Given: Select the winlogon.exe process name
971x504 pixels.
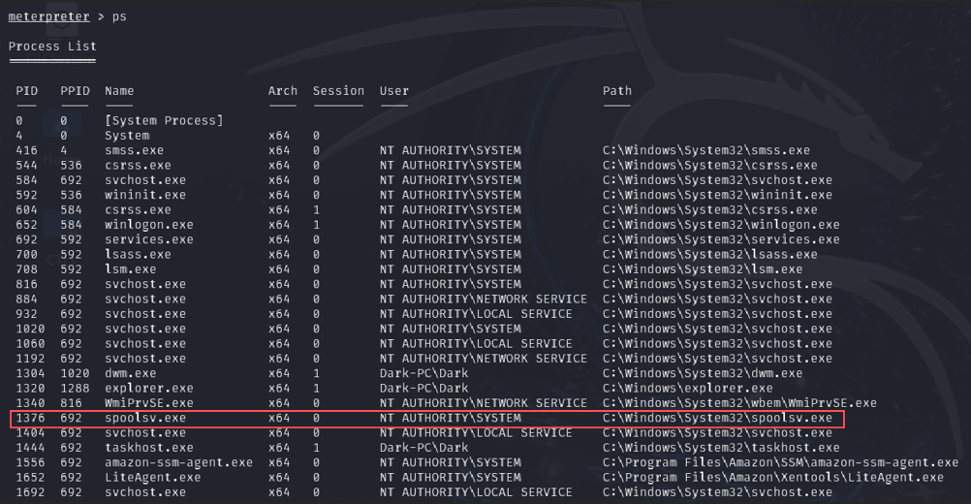Looking at the screenshot, I should click(x=149, y=225).
